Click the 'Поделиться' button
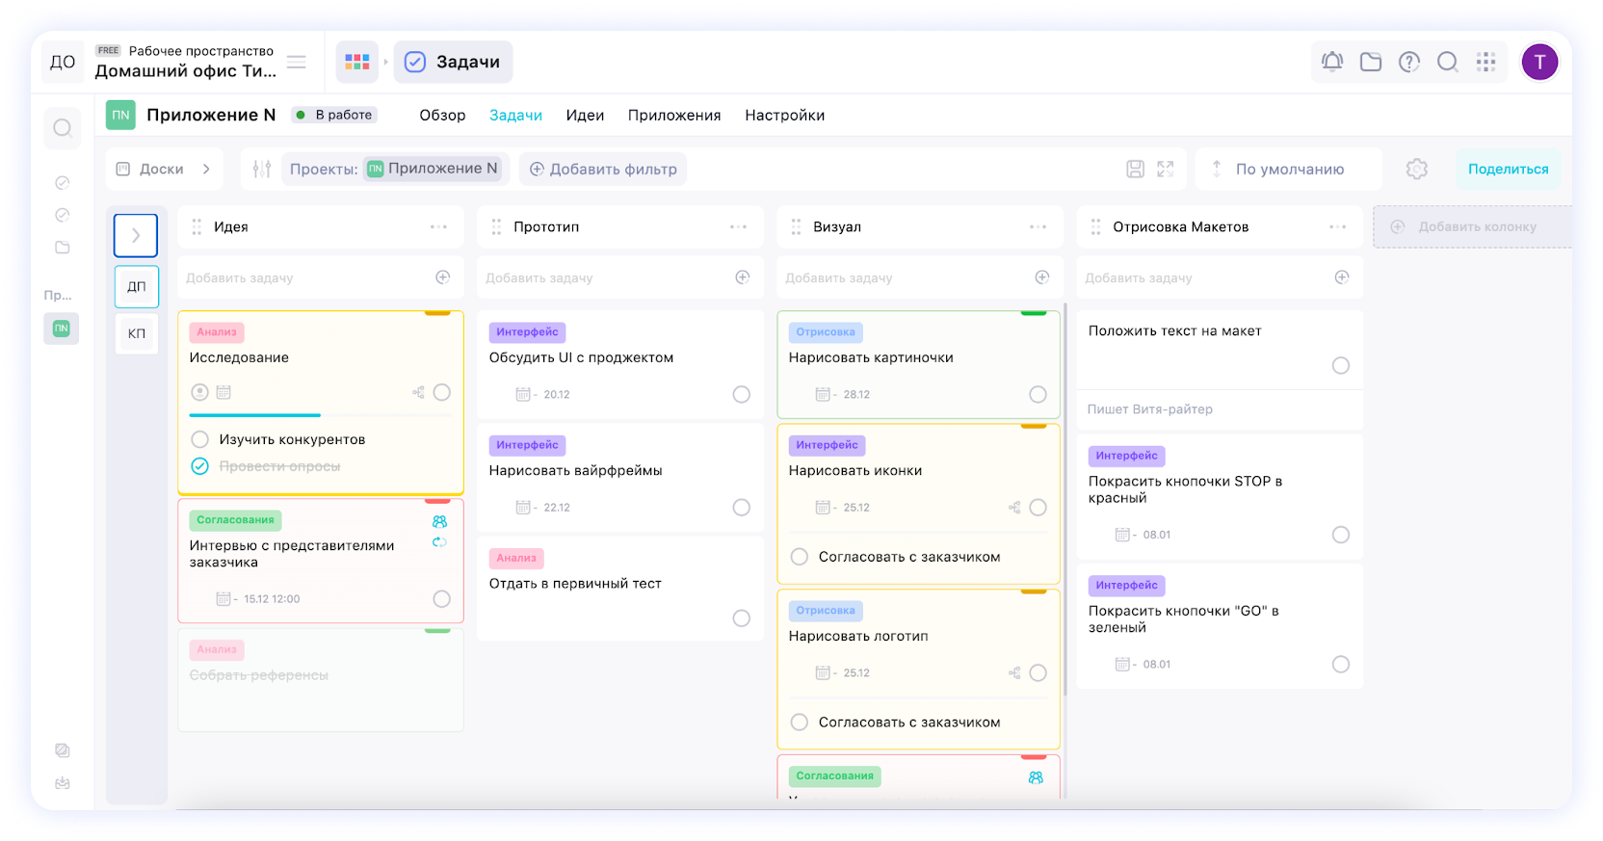 pos(1508,170)
